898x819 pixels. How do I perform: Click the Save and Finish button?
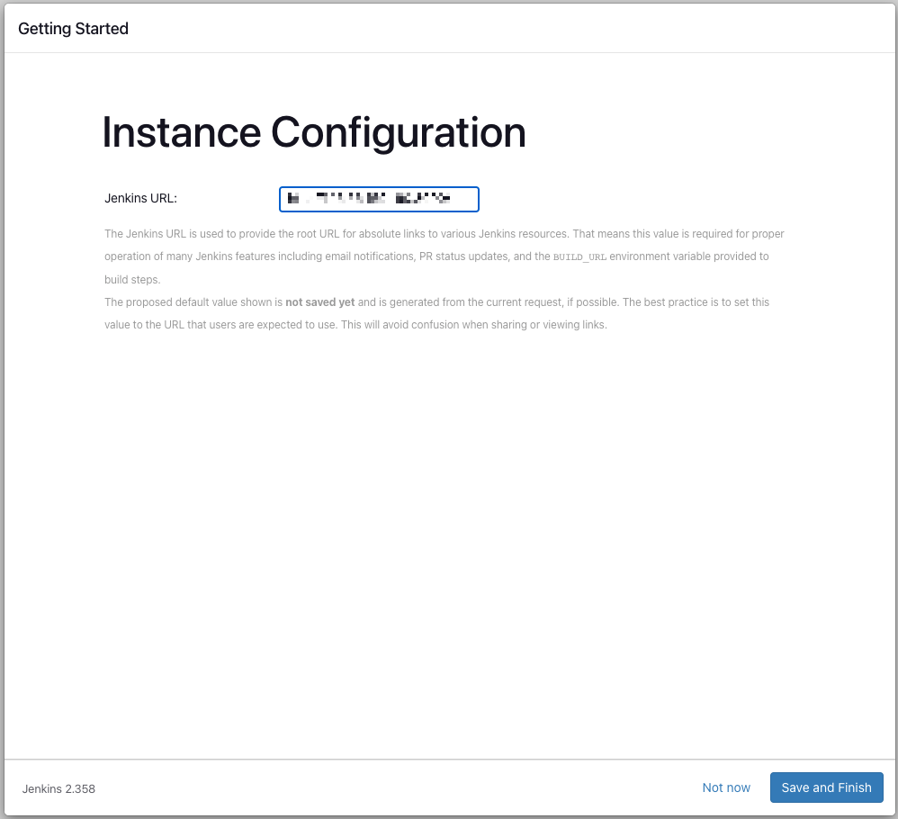pyautogui.click(x=826, y=787)
